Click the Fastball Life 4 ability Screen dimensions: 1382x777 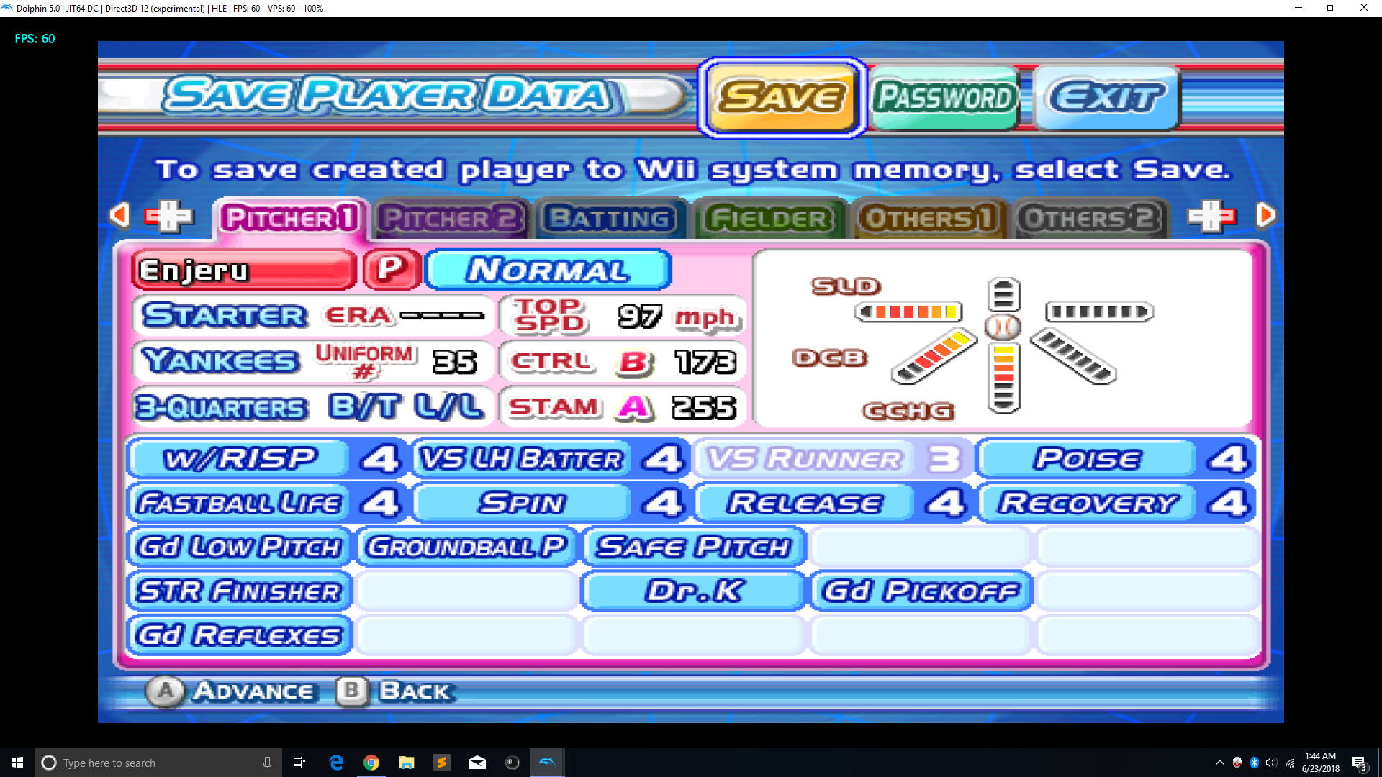coord(266,503)
